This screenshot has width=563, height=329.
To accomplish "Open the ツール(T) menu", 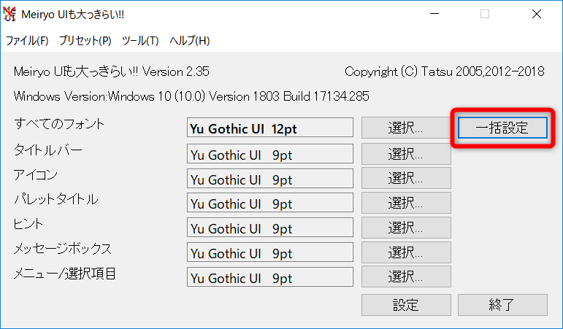I will (140, 41).
